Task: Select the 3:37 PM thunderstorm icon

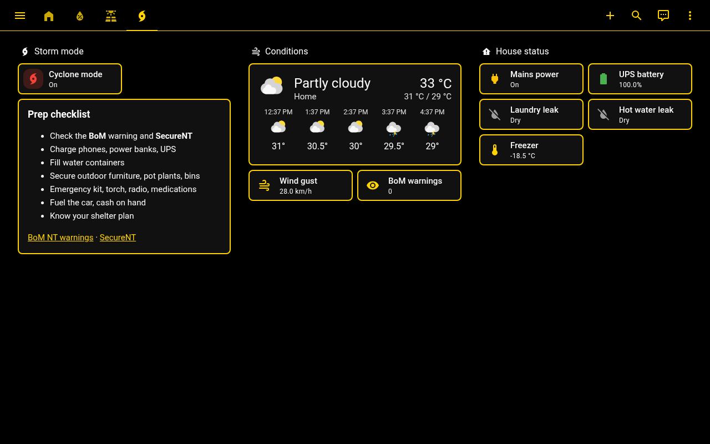Action: pos(394,129)
